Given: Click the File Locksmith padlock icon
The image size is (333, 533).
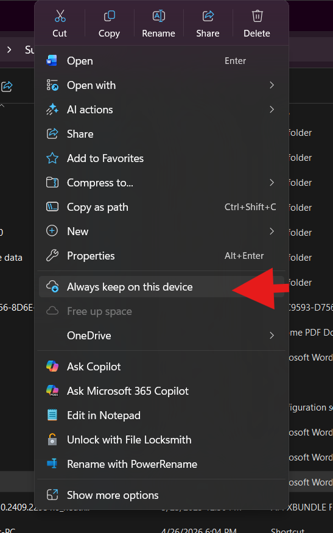Looking at the screenshot, I should point(52,440).
